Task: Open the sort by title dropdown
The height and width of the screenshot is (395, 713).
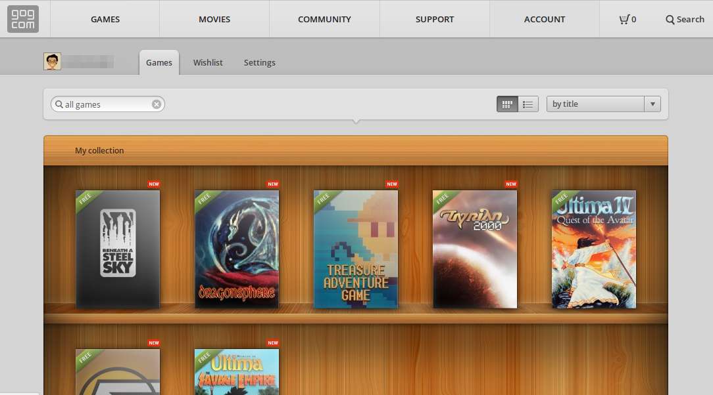Action: click(603, 104)
